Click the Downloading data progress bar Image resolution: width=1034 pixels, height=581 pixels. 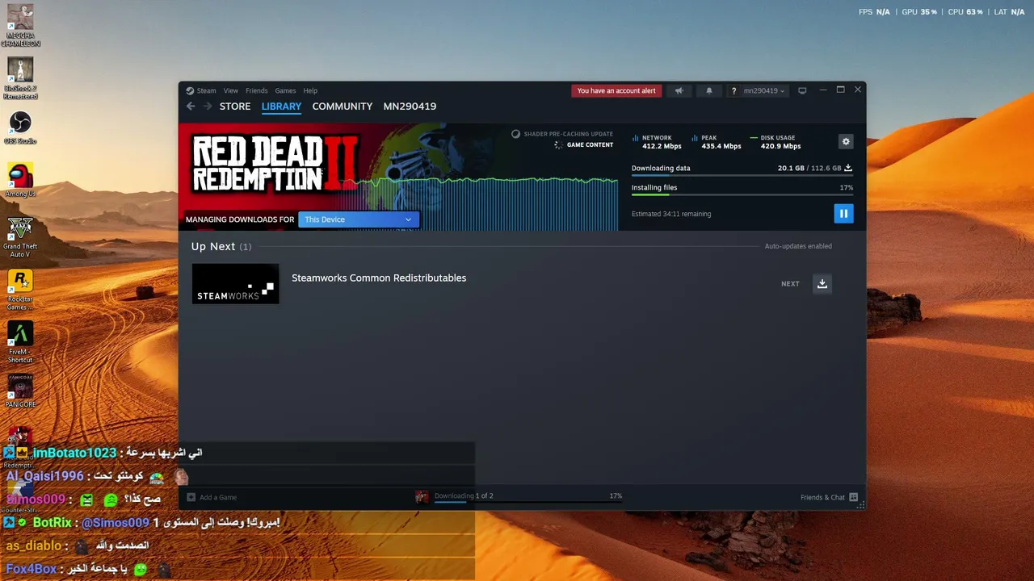[x=742, y=175]
